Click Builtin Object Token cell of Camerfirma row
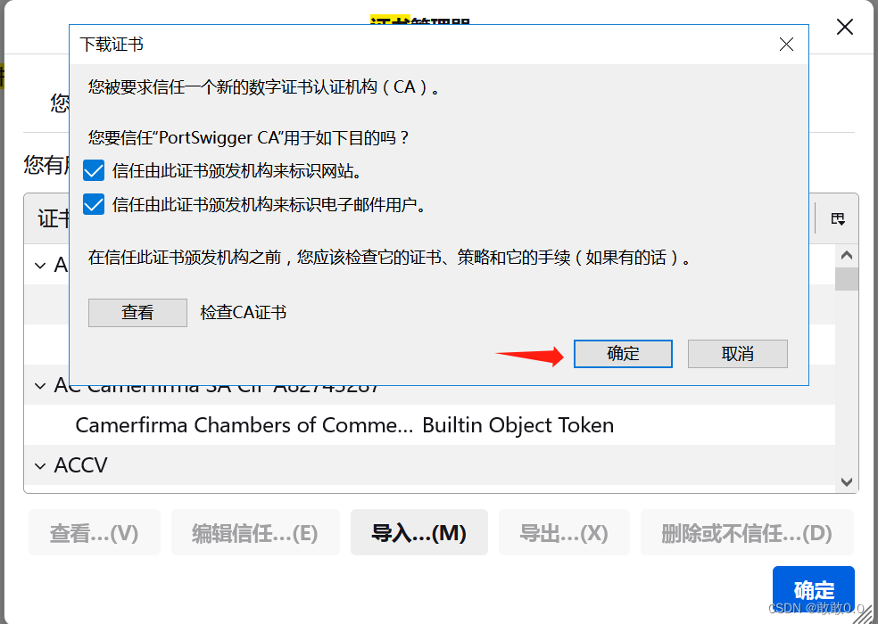 click(518, 425)
